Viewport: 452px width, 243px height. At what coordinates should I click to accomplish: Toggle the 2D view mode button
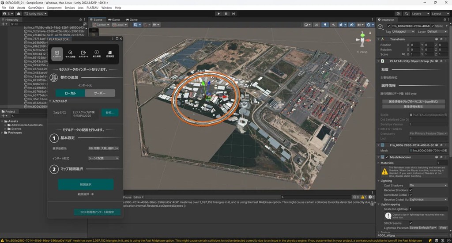tap(316, 25)
